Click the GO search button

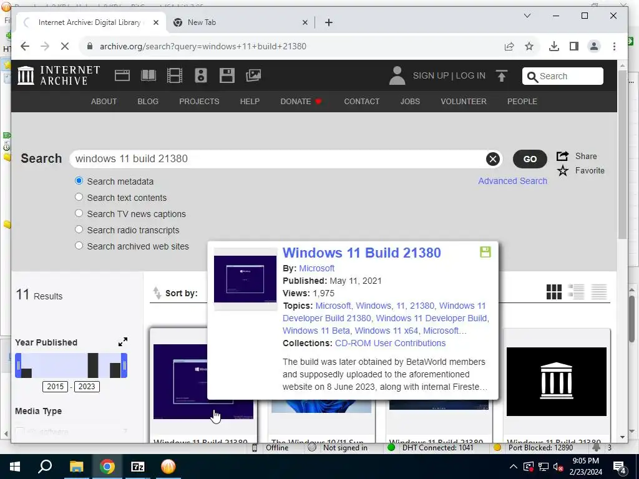[530, 159]
